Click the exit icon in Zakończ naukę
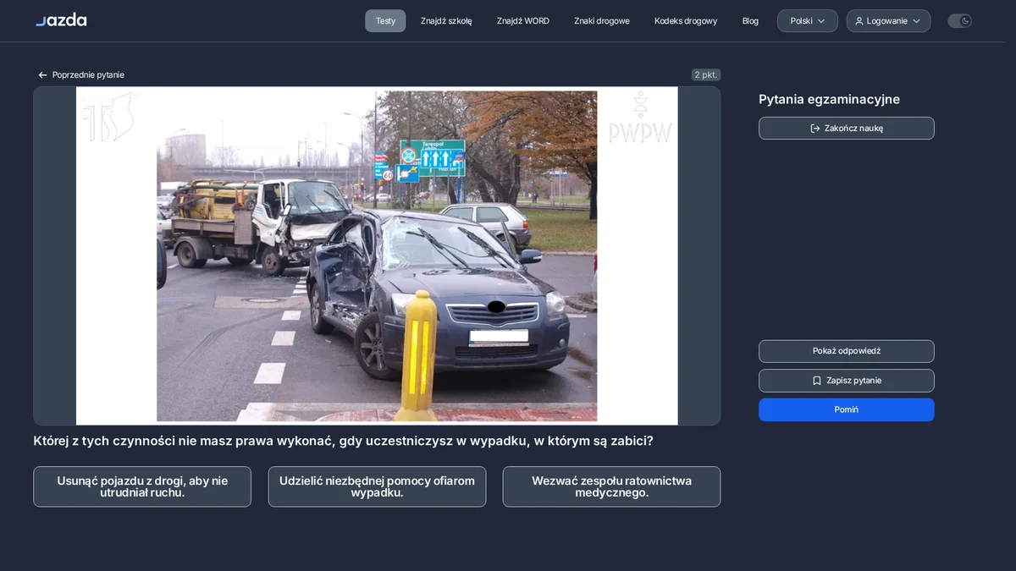Viewport: 1016px width, 571px height. click(815, 129)
